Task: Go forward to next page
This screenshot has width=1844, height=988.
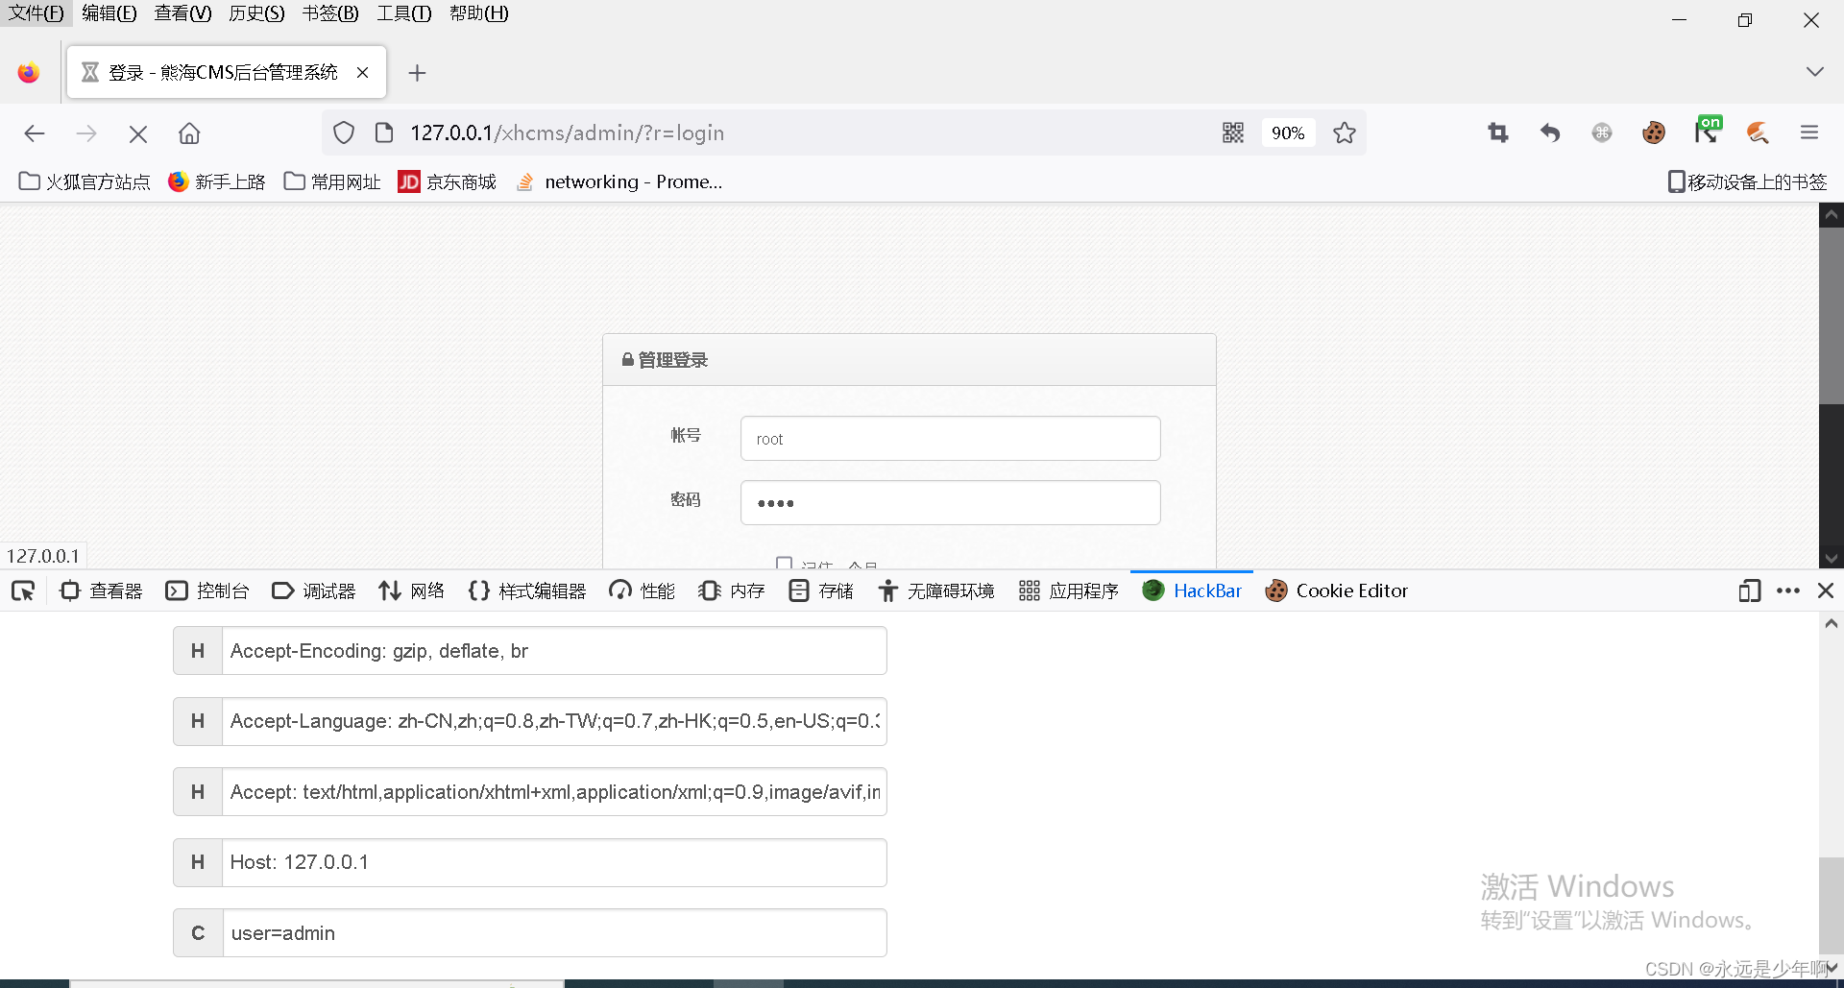Action: 86,133
